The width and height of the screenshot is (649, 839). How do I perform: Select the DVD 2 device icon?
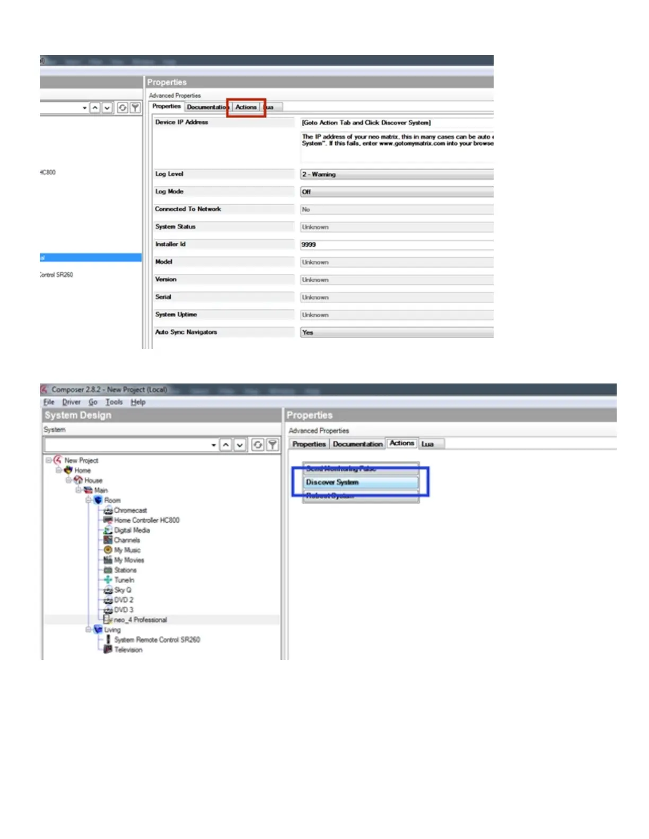click(108, 600)
